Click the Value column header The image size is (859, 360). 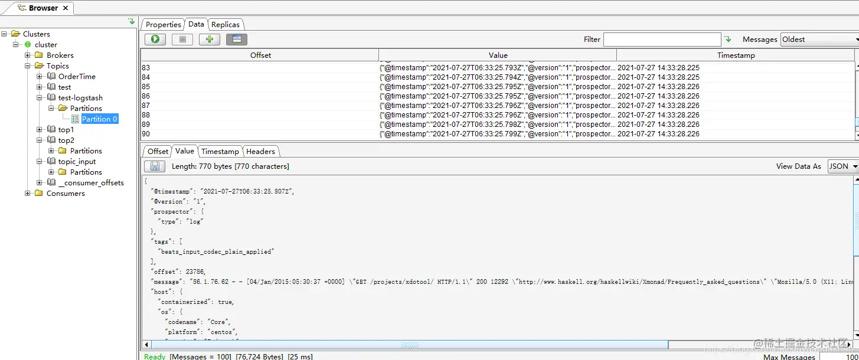(498, 55)
